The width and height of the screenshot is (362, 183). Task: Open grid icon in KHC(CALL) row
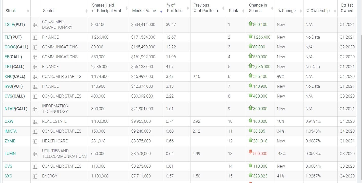pos(35,77)
